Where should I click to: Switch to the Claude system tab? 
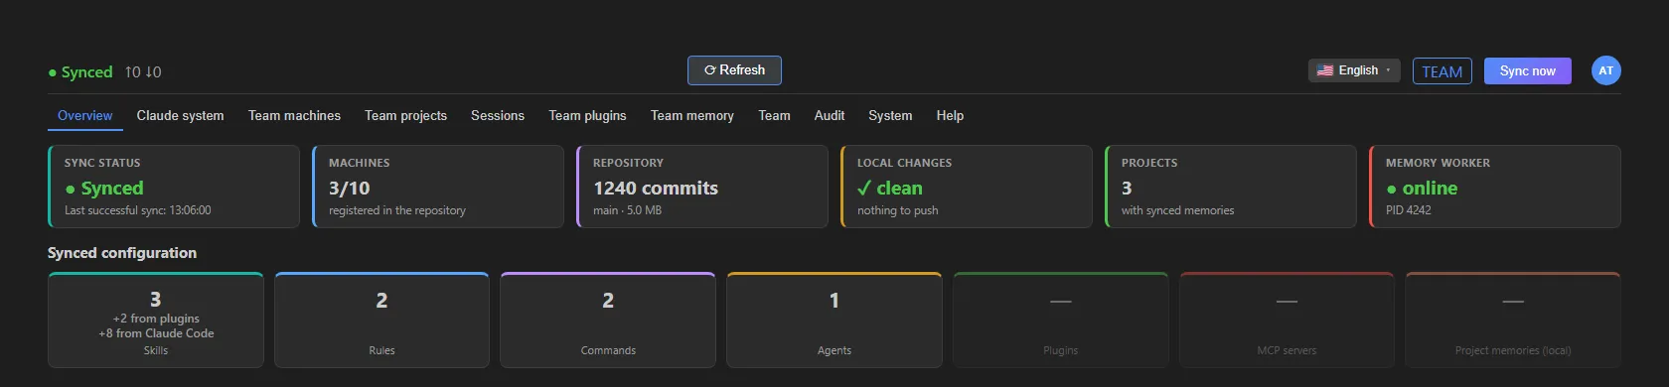[180, 115]
